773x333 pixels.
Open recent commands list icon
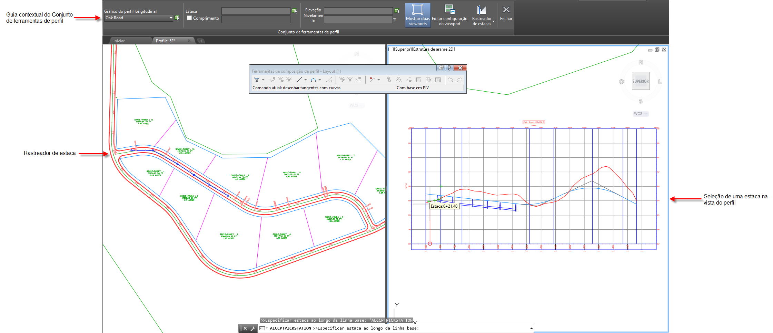[x=263, y=328]
